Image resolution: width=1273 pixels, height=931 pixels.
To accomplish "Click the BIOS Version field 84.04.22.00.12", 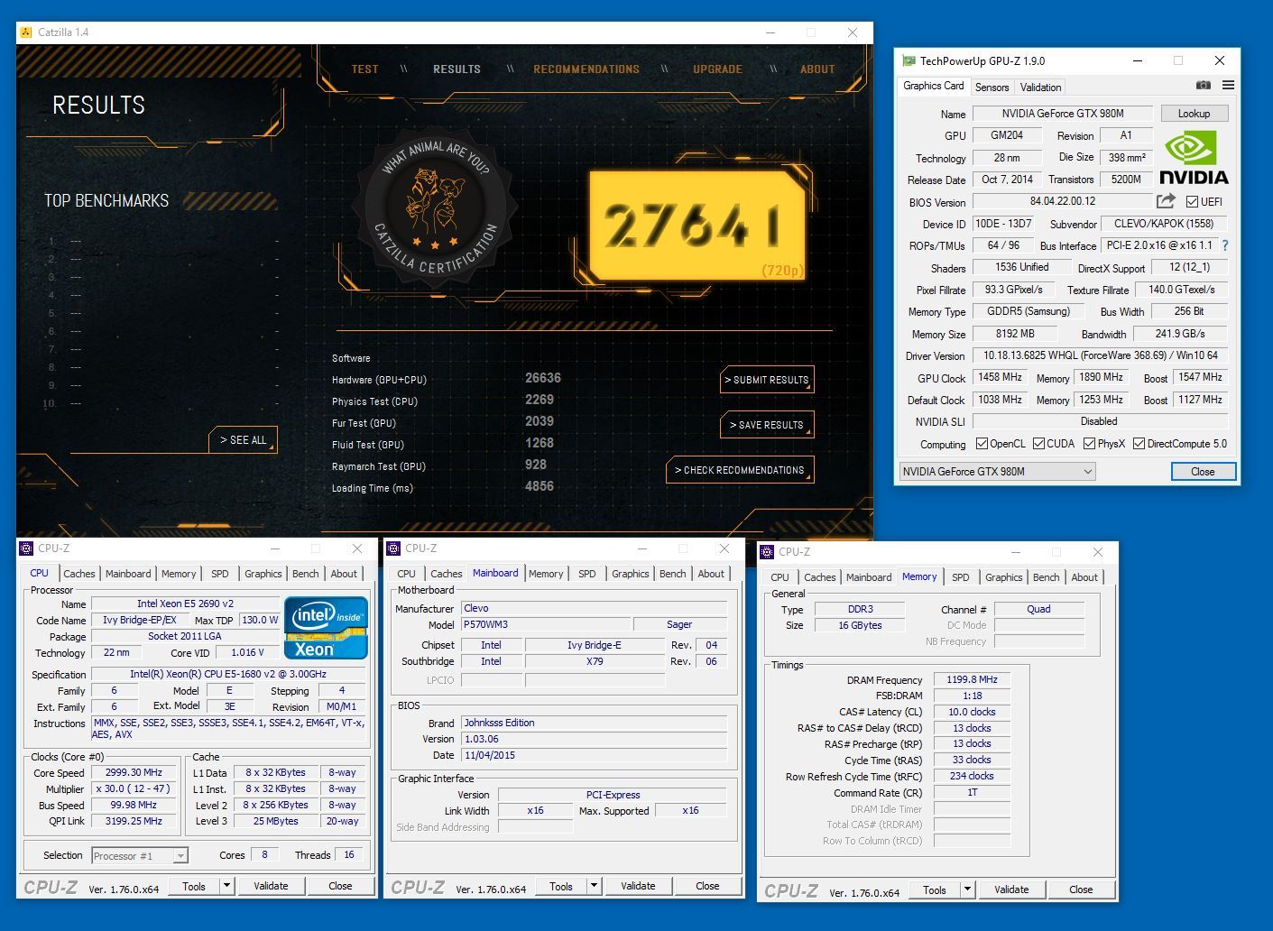I will [1063, 201].
